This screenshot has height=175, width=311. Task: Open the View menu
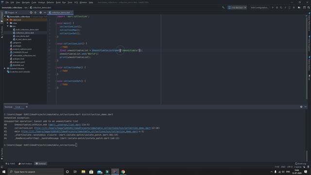18,2
